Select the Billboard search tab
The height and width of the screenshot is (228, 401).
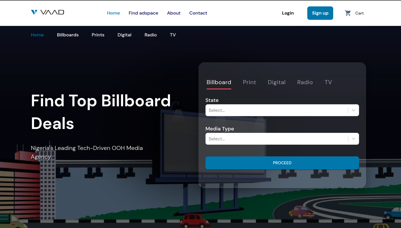pyautogui.click(x=219, y=82)
